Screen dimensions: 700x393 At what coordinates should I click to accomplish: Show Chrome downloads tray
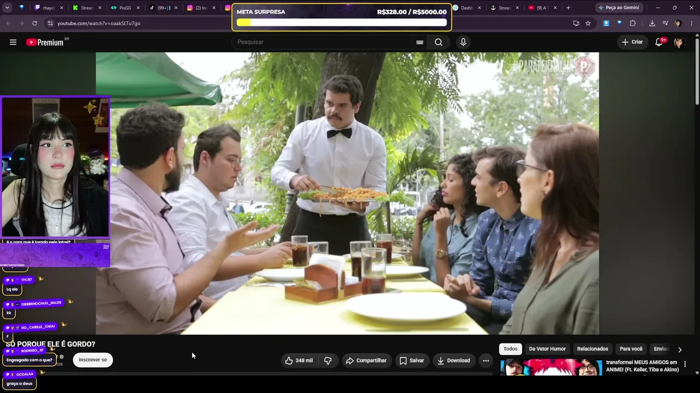[652, 23]
